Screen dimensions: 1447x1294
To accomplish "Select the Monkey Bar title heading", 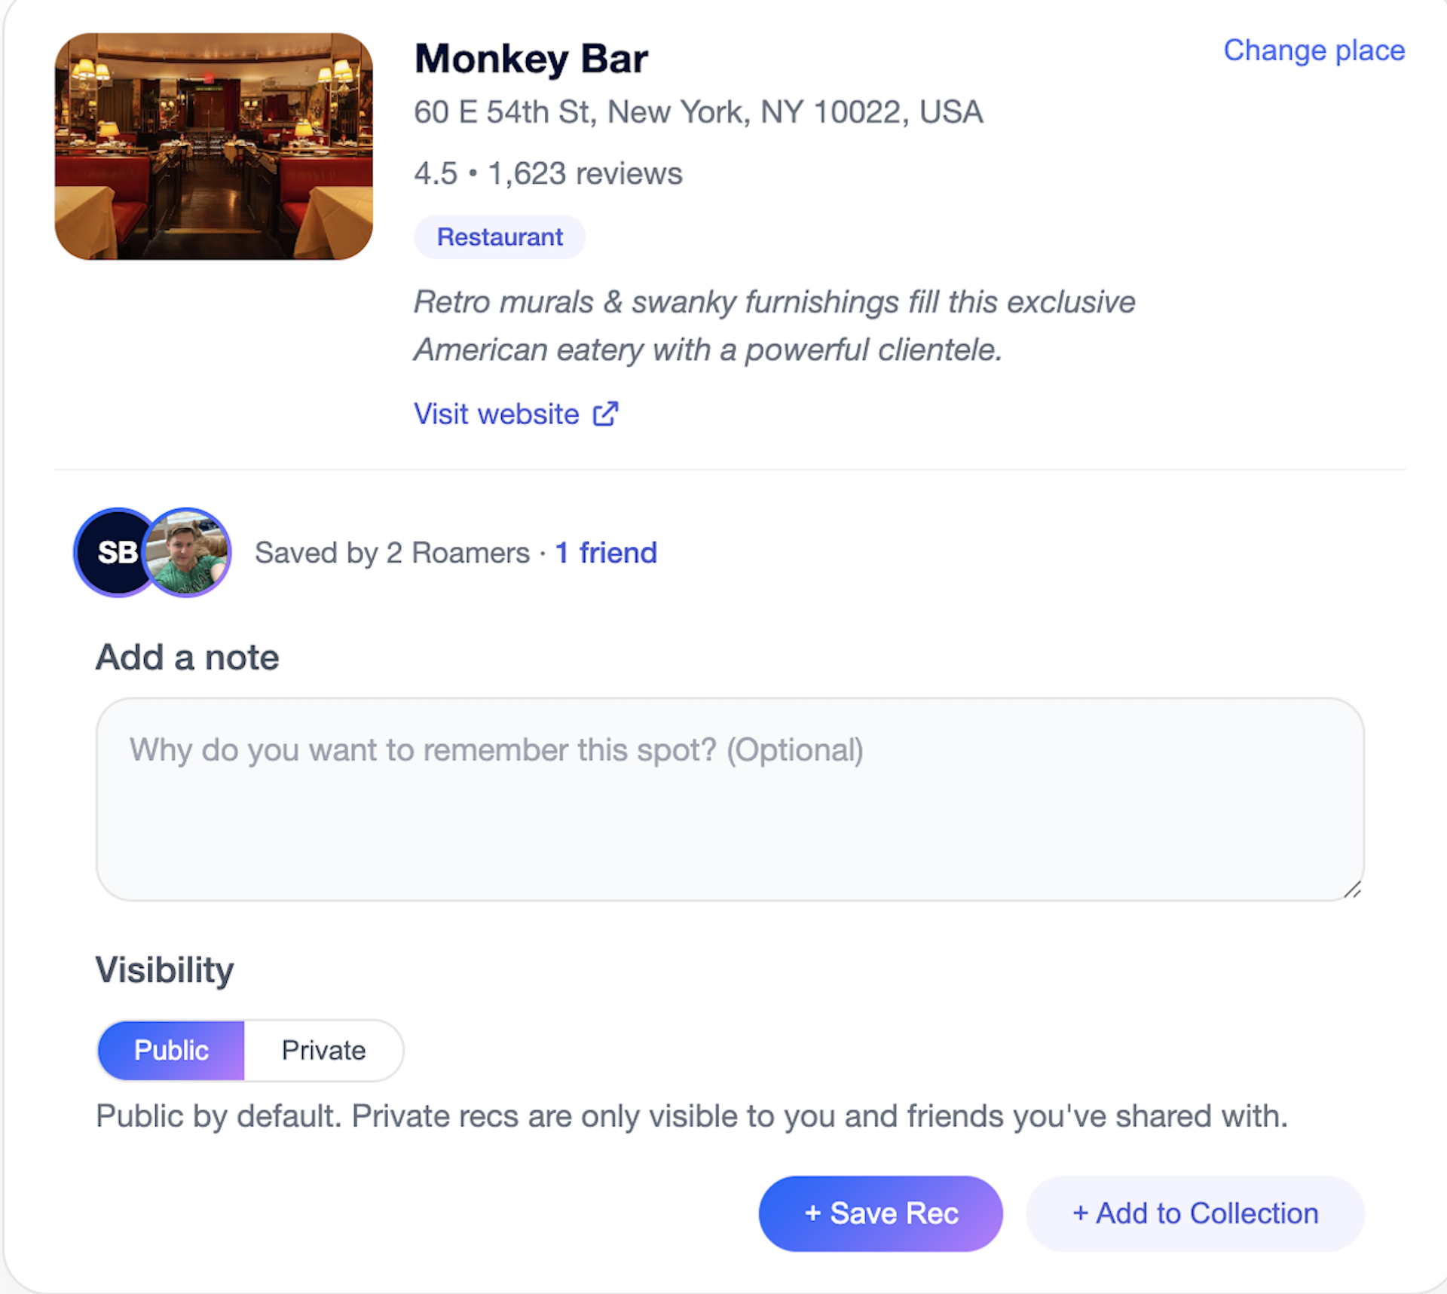I will 531,59.
